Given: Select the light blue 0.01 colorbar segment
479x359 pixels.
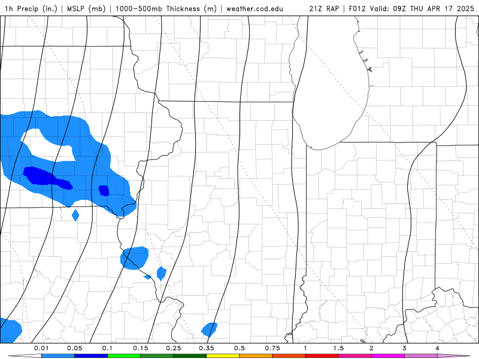Looking at the screenshot, I should 58,356.
